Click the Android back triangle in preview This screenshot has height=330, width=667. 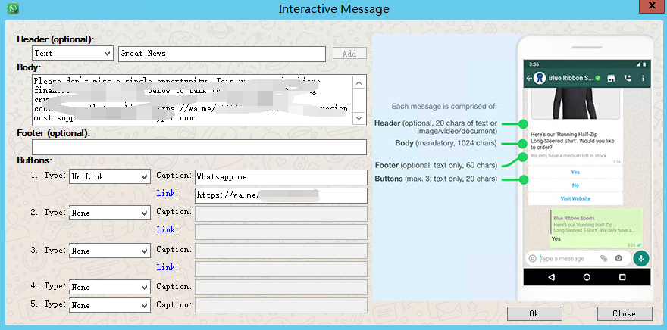[x=552, y=277]
